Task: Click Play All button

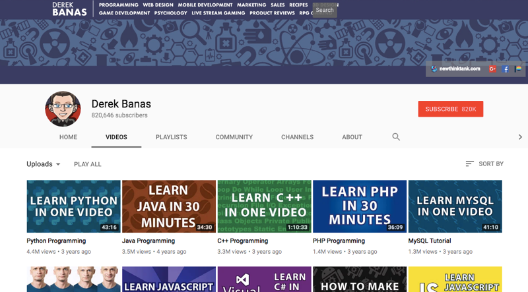Action: point(88,164)
